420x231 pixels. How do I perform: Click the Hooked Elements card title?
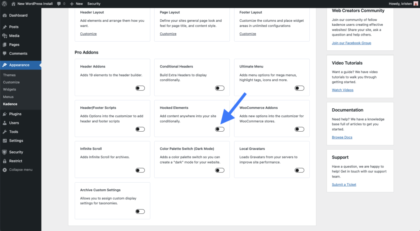pos(174,108)
